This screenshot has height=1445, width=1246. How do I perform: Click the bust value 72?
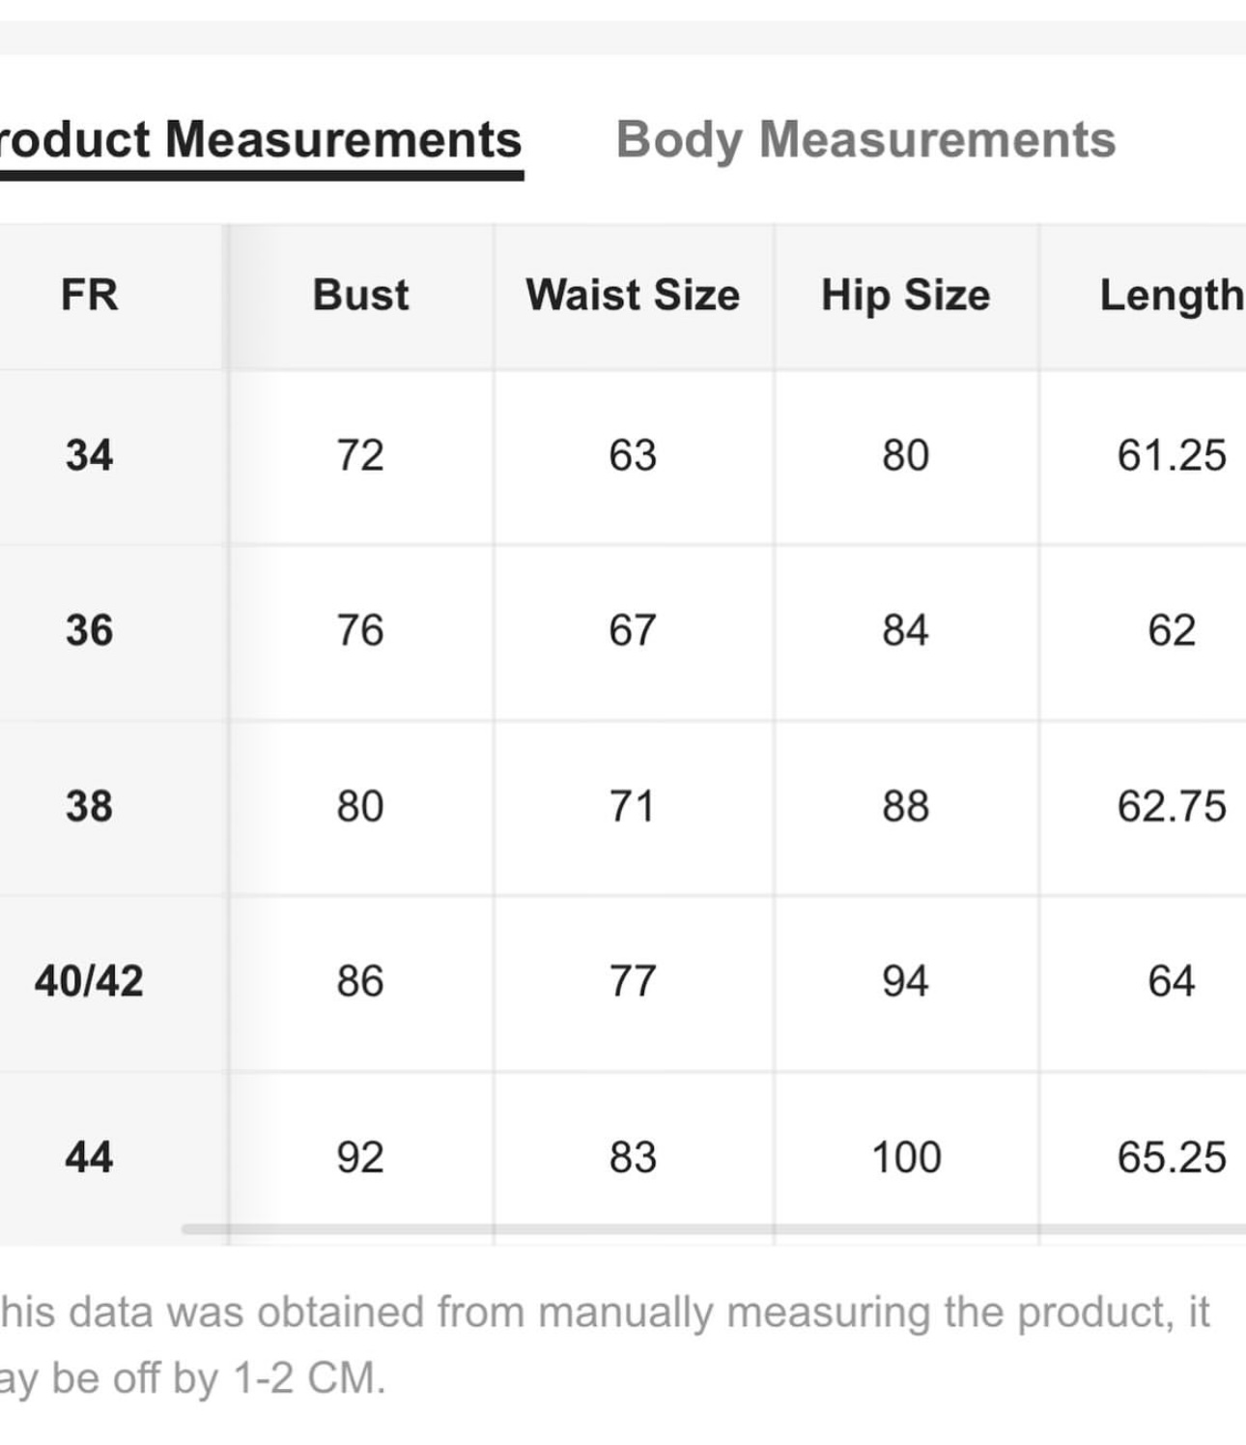point(360,455)
